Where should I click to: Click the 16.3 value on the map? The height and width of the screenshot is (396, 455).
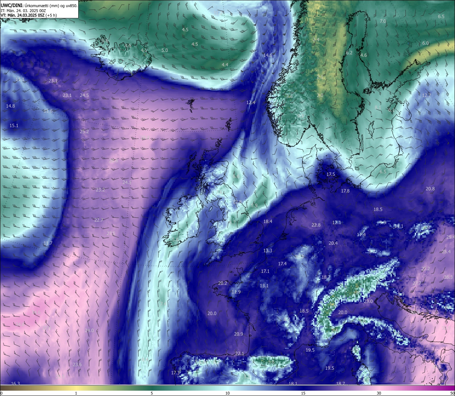pos(15,384)
